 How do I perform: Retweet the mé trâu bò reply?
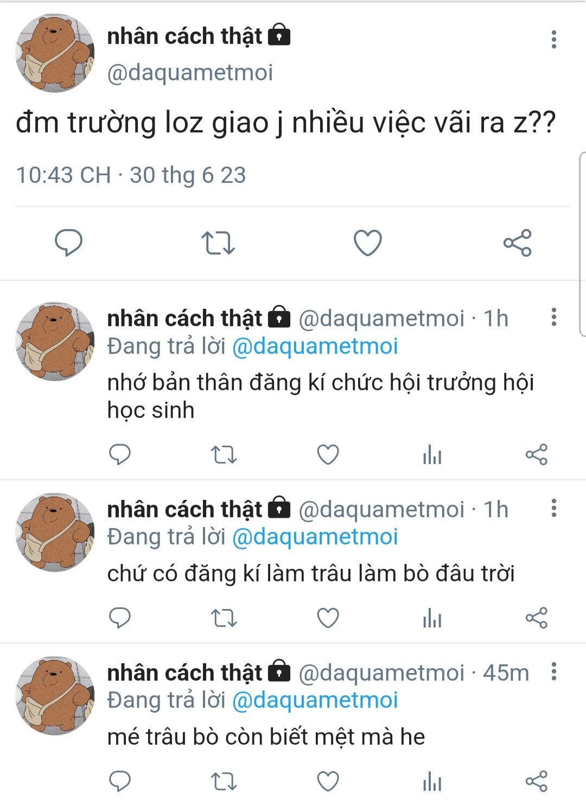(x=224, y=782)
